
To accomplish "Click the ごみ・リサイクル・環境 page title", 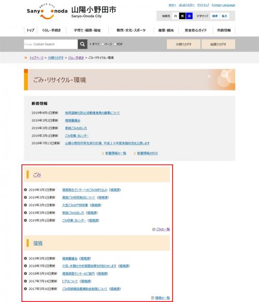I will (60, 80).
